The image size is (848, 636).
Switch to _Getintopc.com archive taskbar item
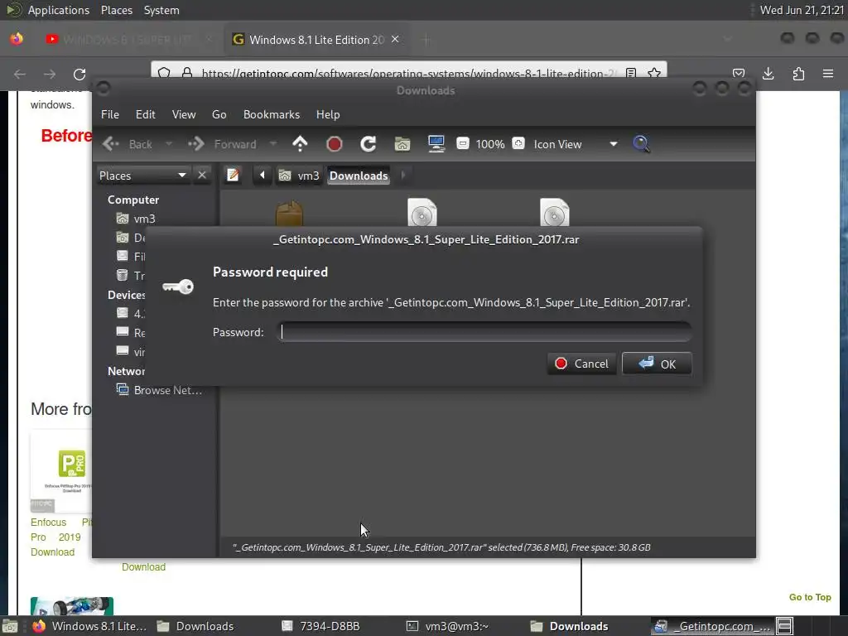(713, 626)
